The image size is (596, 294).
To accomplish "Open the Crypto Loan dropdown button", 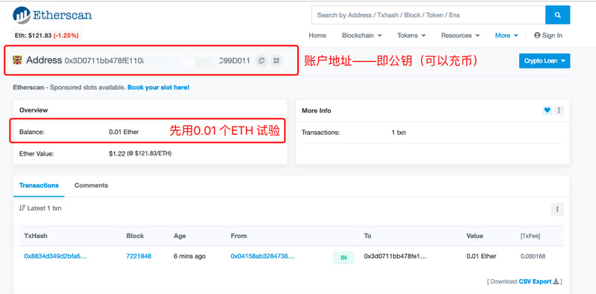I will pos(545,61).
